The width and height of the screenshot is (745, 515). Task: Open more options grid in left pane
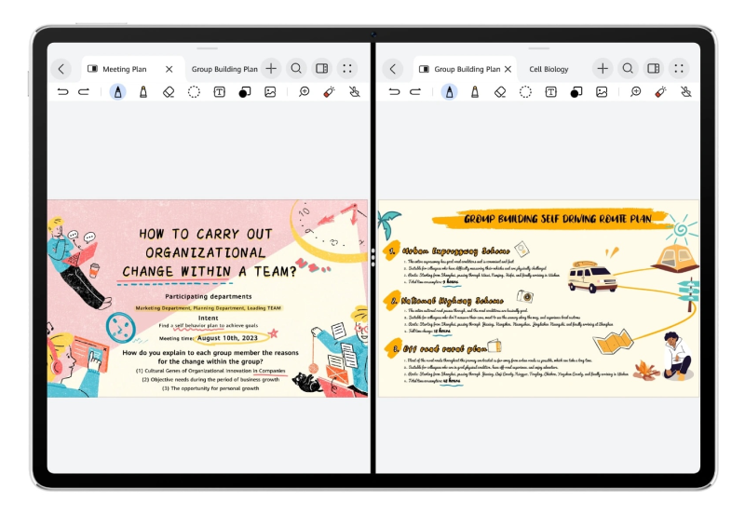pos(347,68)
